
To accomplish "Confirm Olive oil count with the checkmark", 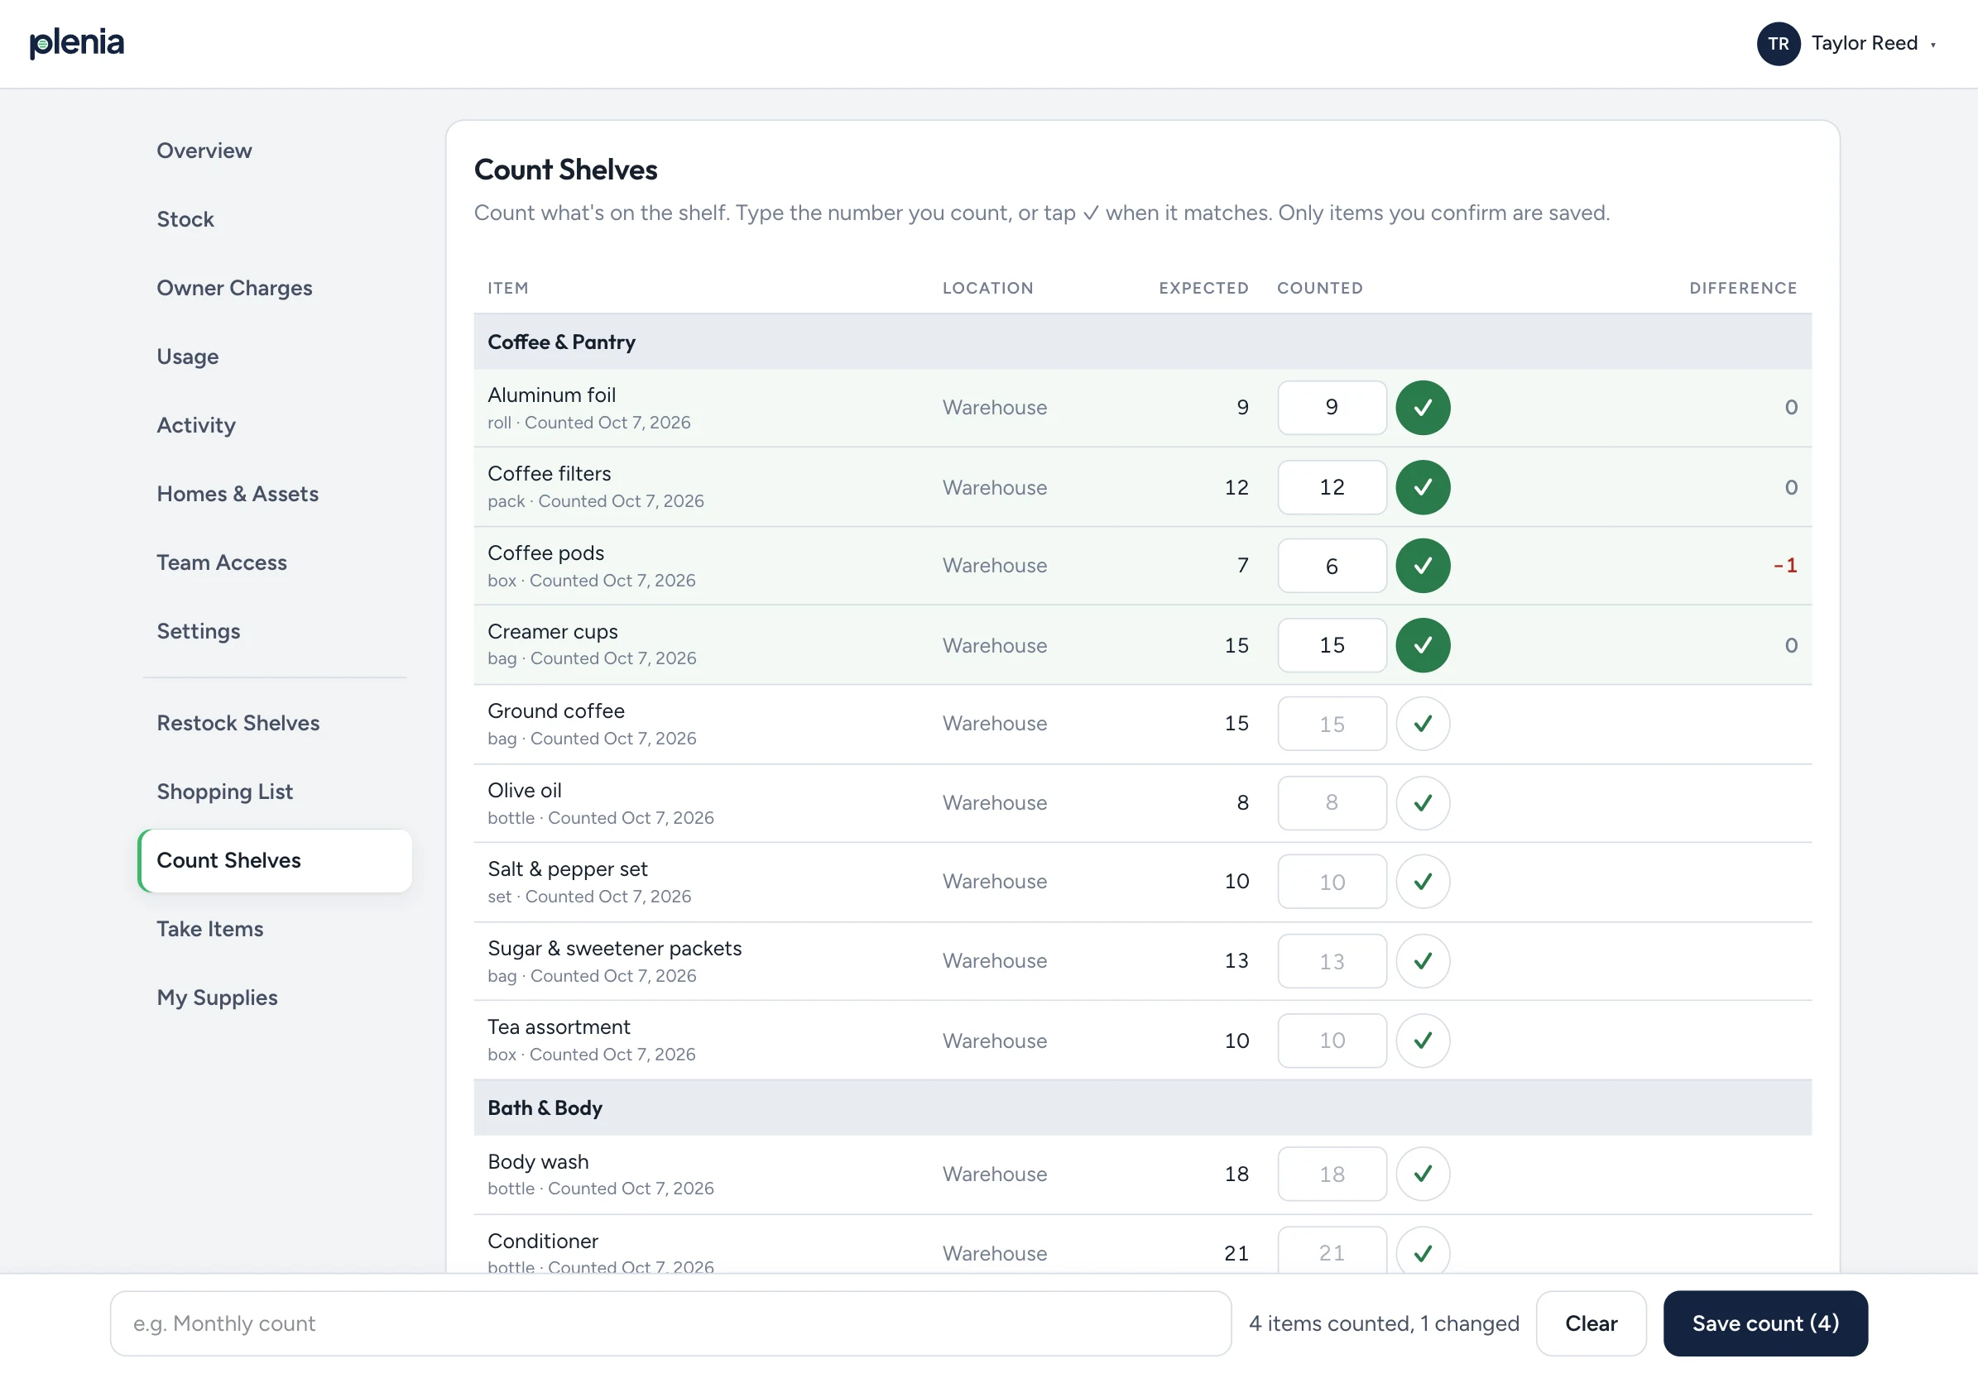I will (1423, 802).
